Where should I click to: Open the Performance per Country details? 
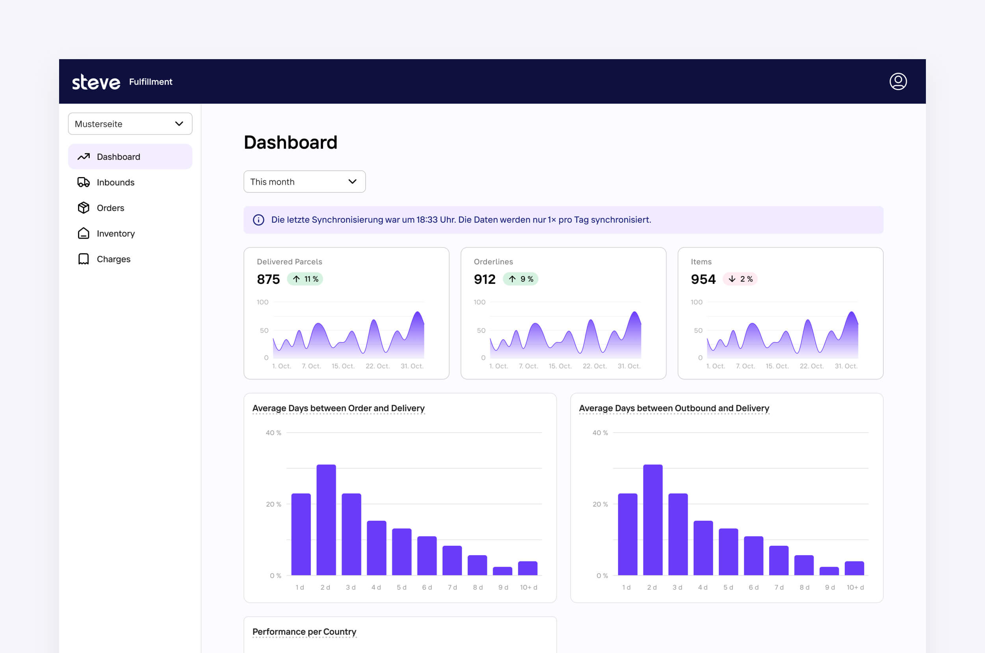coord(304,631)
